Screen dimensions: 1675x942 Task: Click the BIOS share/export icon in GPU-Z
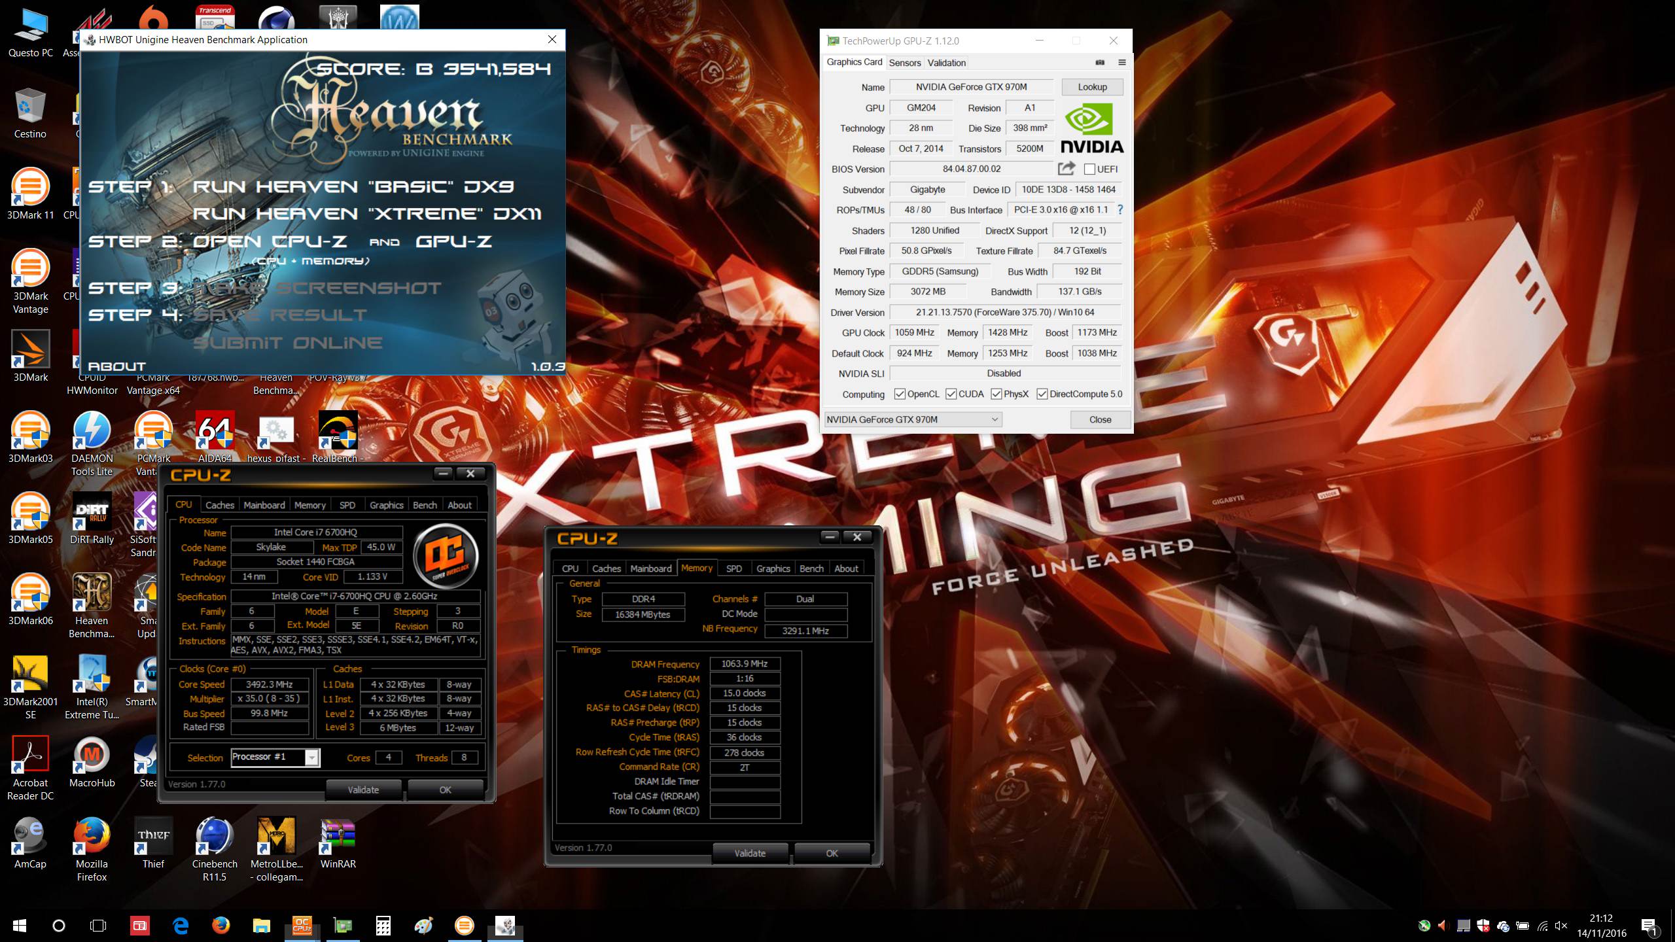1066,169
